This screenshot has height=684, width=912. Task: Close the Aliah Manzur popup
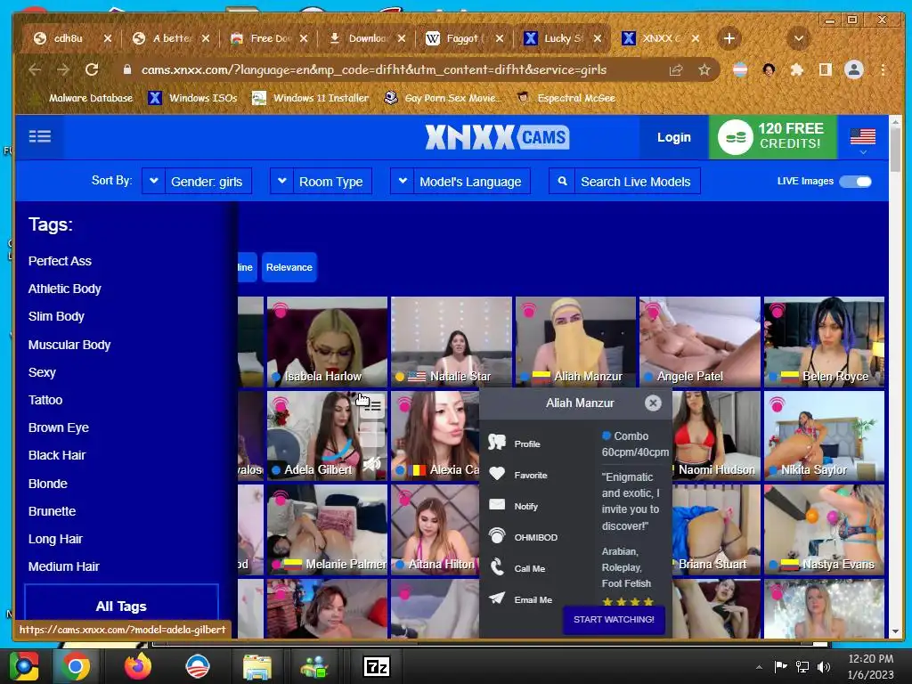(653, 403)
